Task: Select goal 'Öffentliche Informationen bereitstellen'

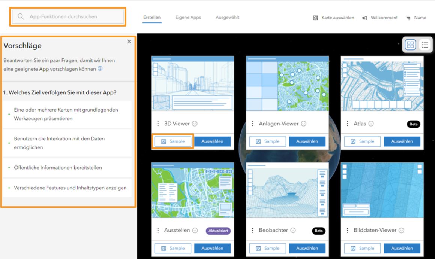Action: [67, 168]
